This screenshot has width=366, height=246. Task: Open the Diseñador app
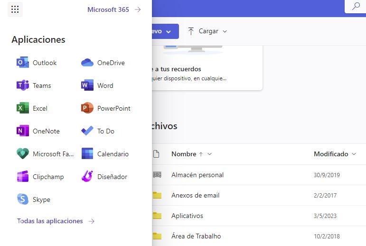(104, 177)
